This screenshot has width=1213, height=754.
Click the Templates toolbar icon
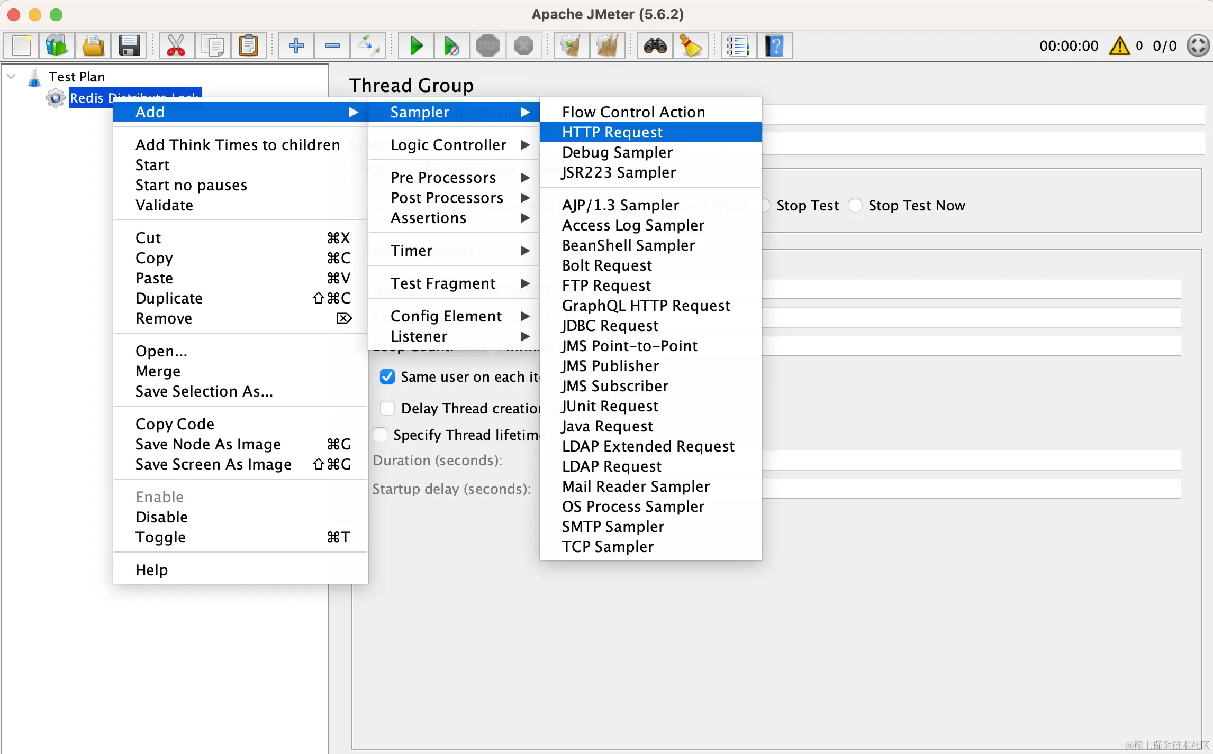56,46
